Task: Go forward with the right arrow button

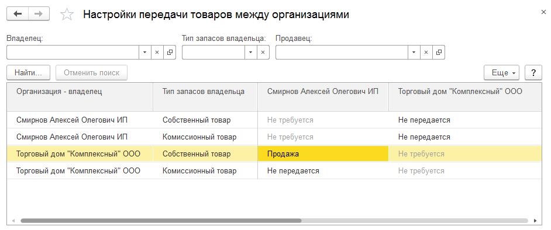Action: pyautogui.click(x=39, y=13)
